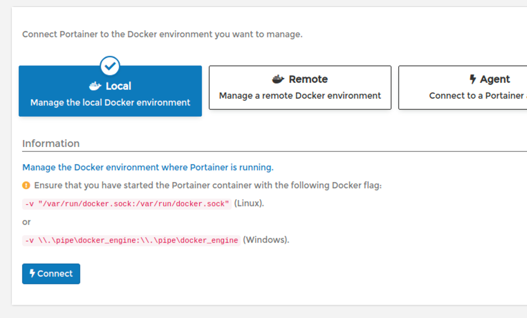527x318 pixels.
Task: Click the Docker whale icon on Remote tile
Action: click(278, 79)
